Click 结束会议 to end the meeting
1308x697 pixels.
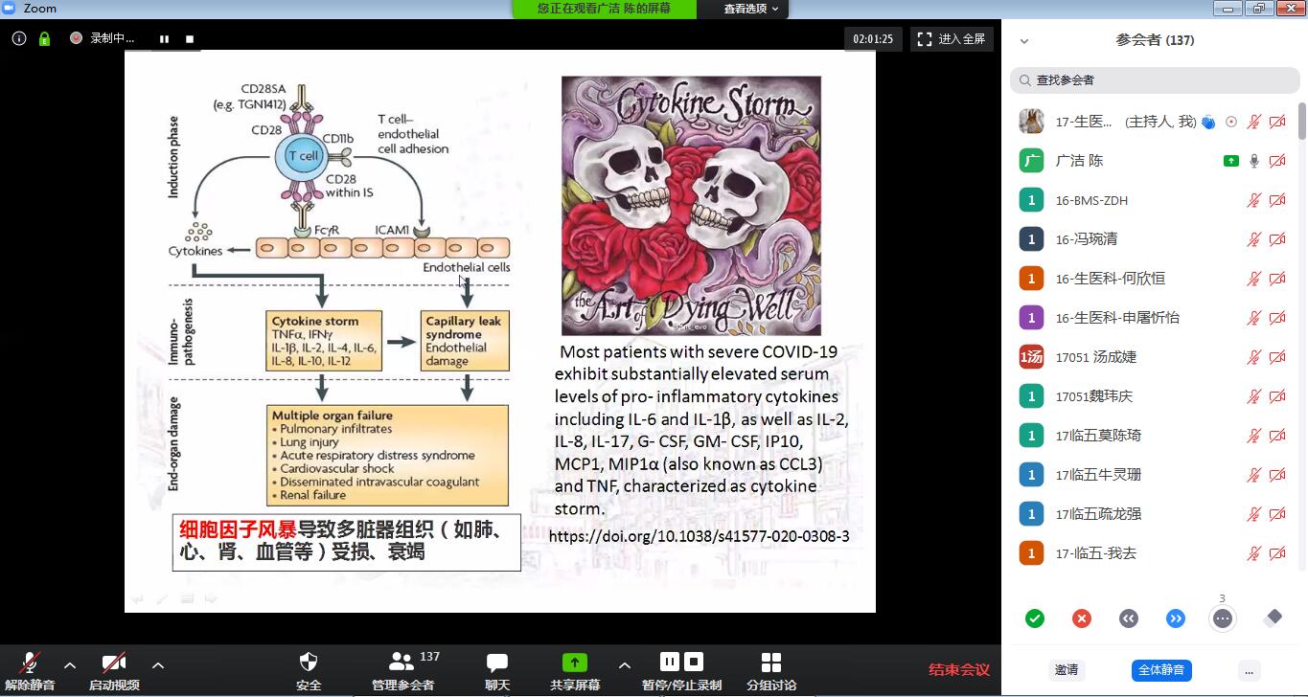(958, 670)
